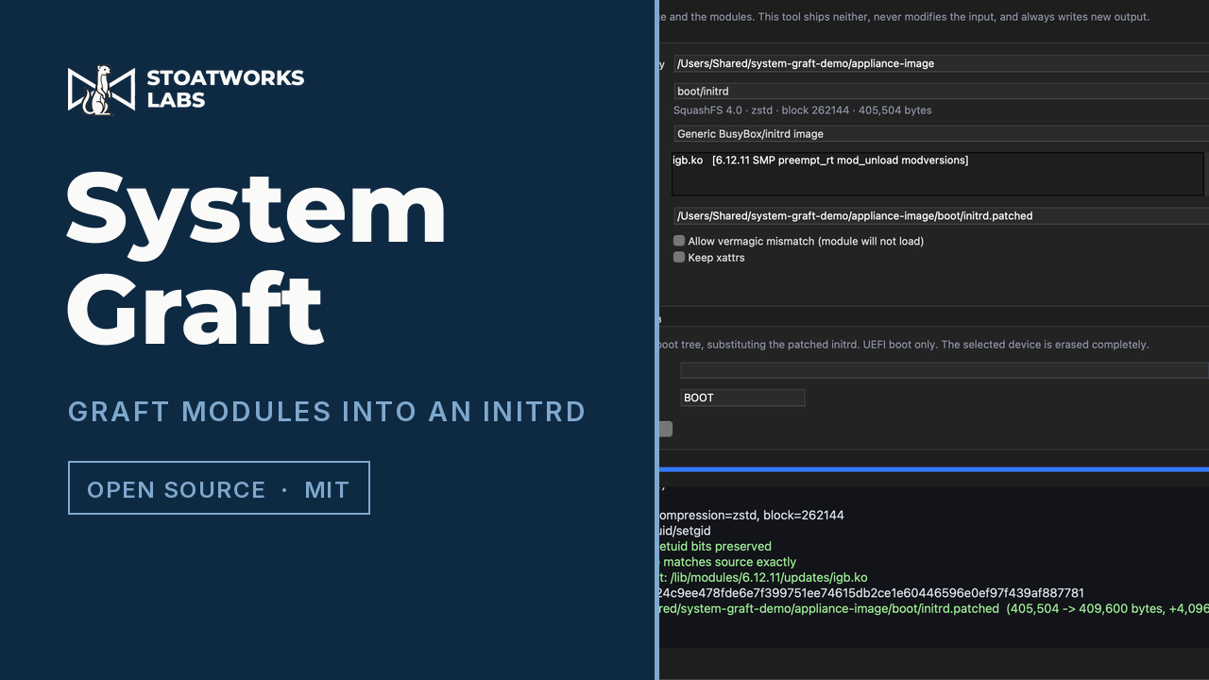This screenshot has width=1209, height=680.
Task: Enable the Keep xattrs checkbox
Action: 679,257
